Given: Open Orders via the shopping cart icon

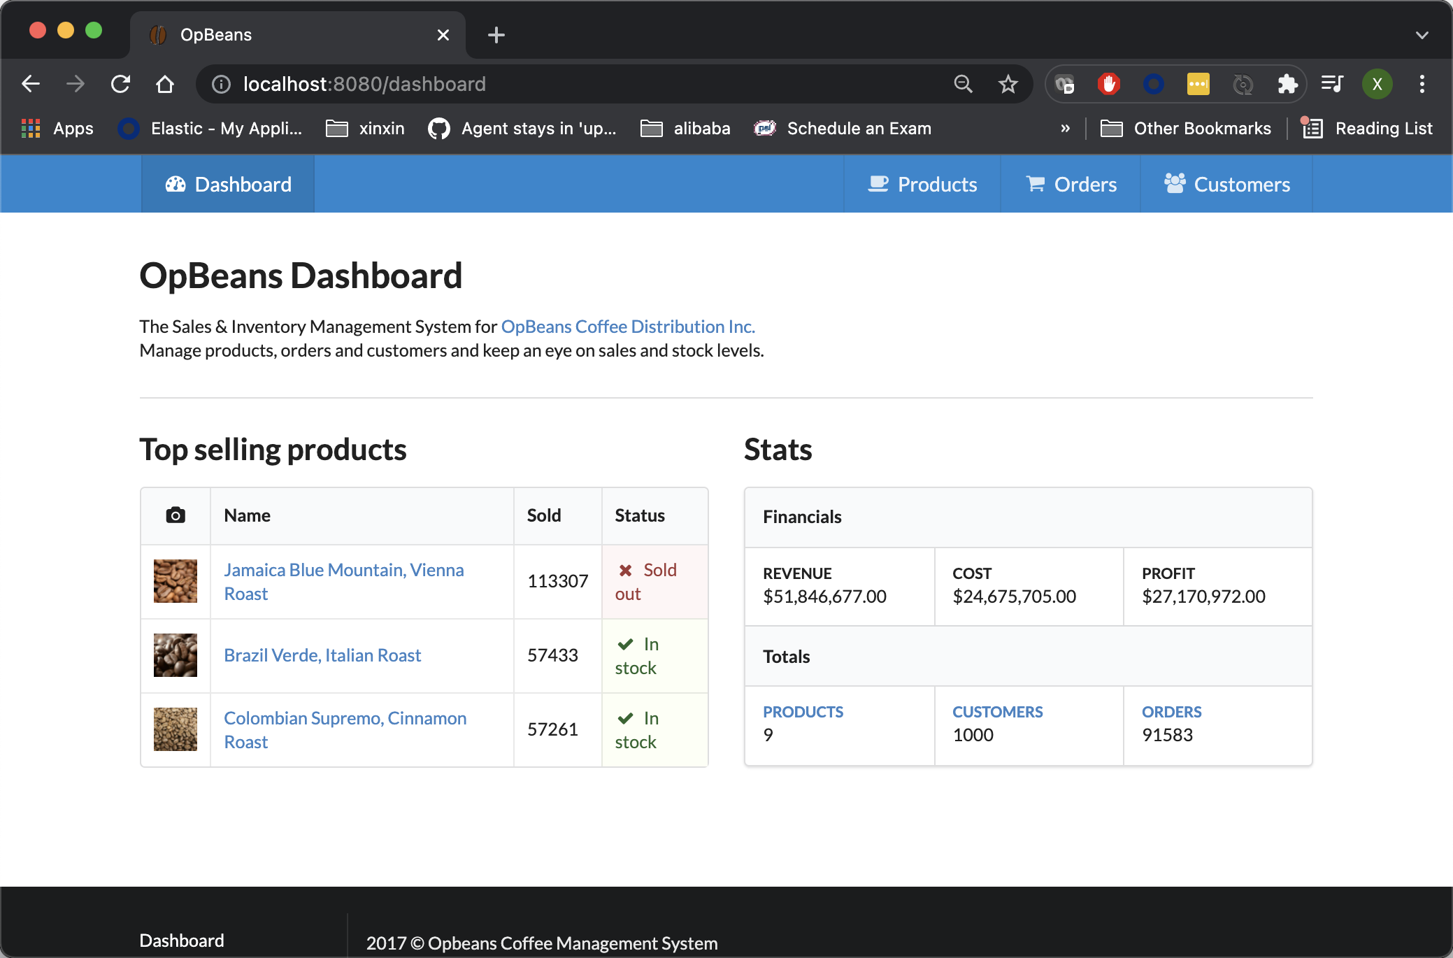Looking at the screenshot, I should (1035, 184).
